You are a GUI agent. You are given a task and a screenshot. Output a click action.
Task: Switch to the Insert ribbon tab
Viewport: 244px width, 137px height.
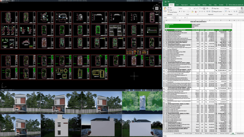[x=177, y=5]
